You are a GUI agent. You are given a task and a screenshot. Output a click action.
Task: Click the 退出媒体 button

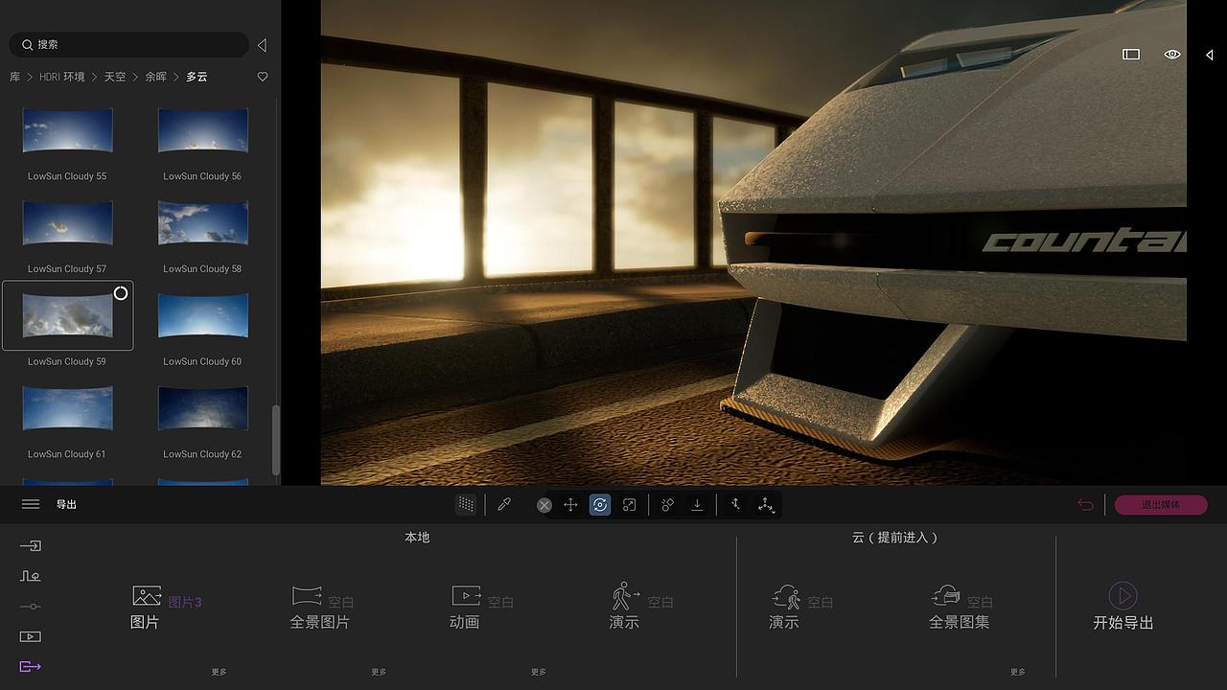pos(1161,505)
